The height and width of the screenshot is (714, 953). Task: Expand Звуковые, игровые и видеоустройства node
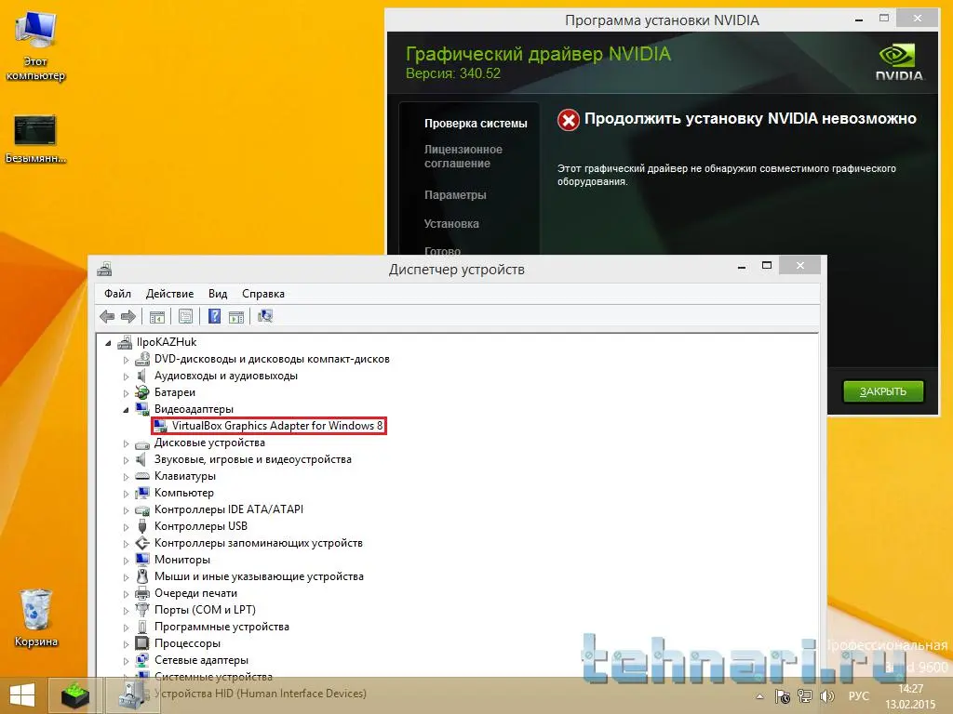pyautogui.click(x=127, y=460)
